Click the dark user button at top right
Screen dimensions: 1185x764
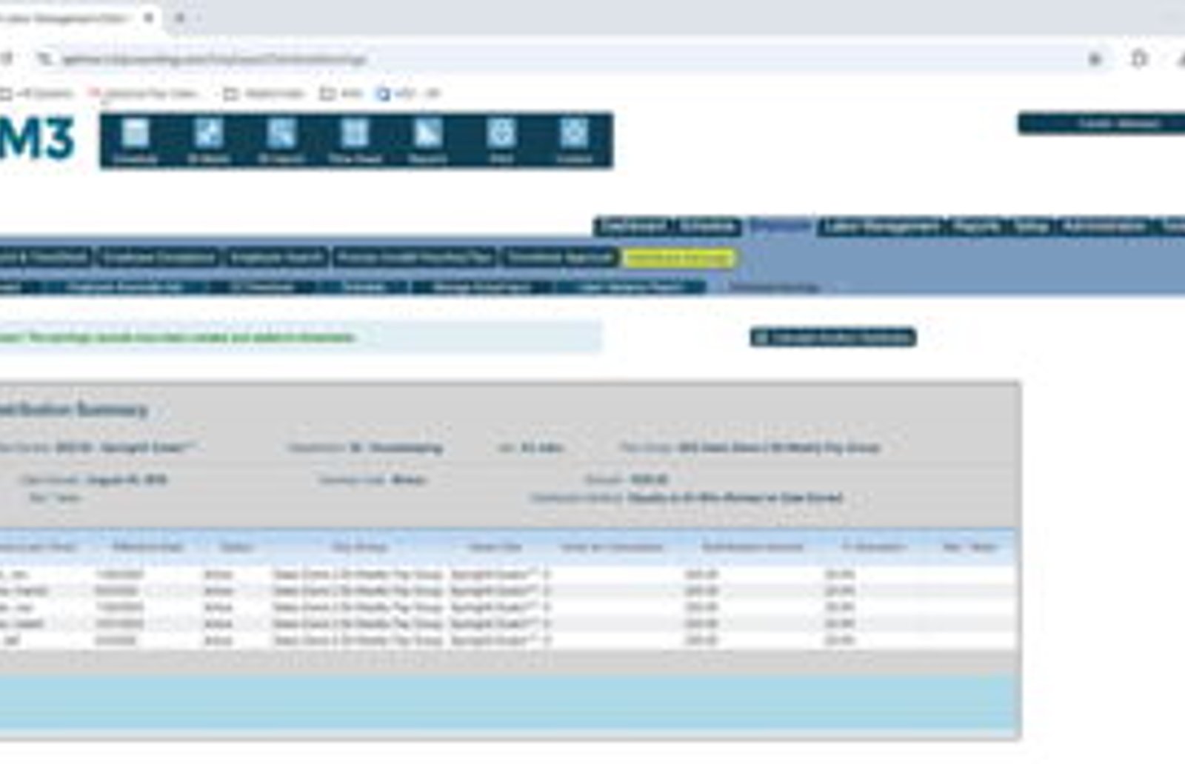pyautogui.click(x=1101, y=124)
